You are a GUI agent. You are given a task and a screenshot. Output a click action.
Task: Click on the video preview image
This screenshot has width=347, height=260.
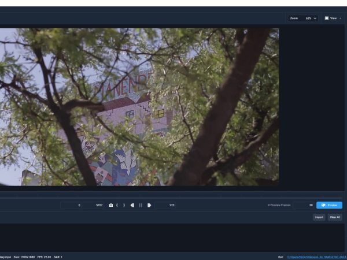[x=139, y=107]
